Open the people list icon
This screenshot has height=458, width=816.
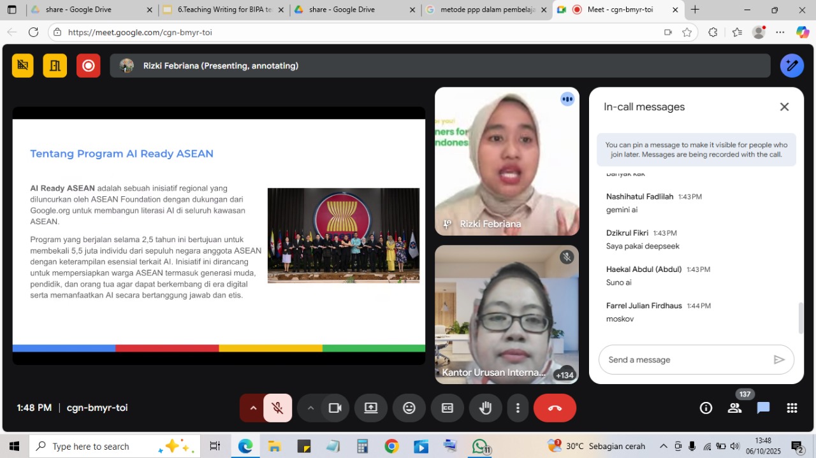(734, 408)
